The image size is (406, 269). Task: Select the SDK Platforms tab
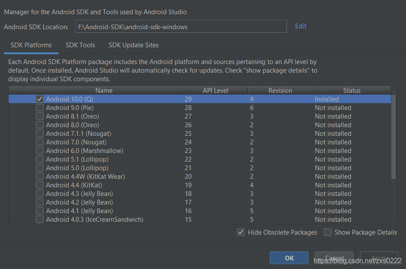[31, 45]
